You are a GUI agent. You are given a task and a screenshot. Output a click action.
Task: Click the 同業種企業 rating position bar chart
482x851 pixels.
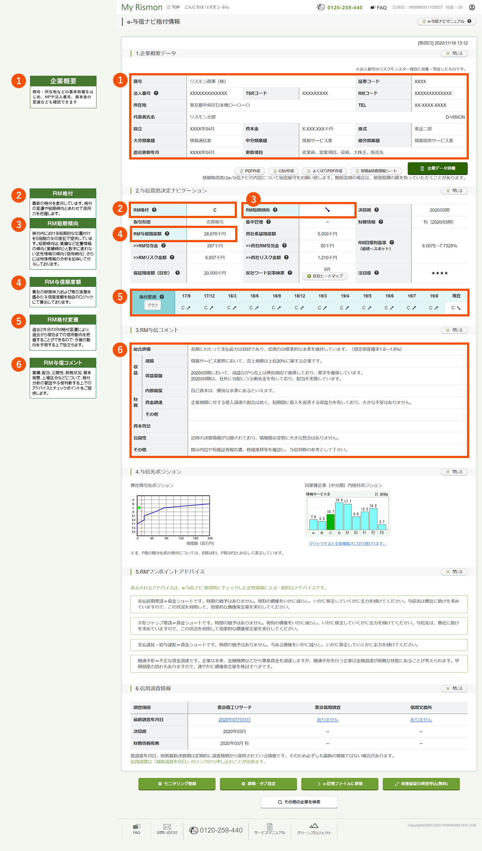point(347,514)
